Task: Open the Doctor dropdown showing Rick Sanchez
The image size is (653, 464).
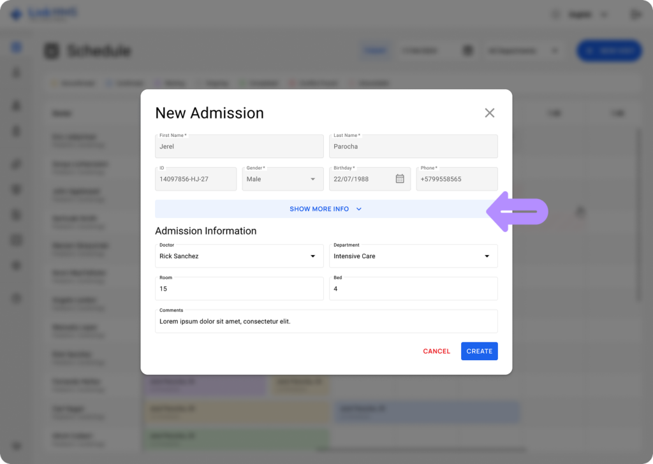Action: click(312, 256)
